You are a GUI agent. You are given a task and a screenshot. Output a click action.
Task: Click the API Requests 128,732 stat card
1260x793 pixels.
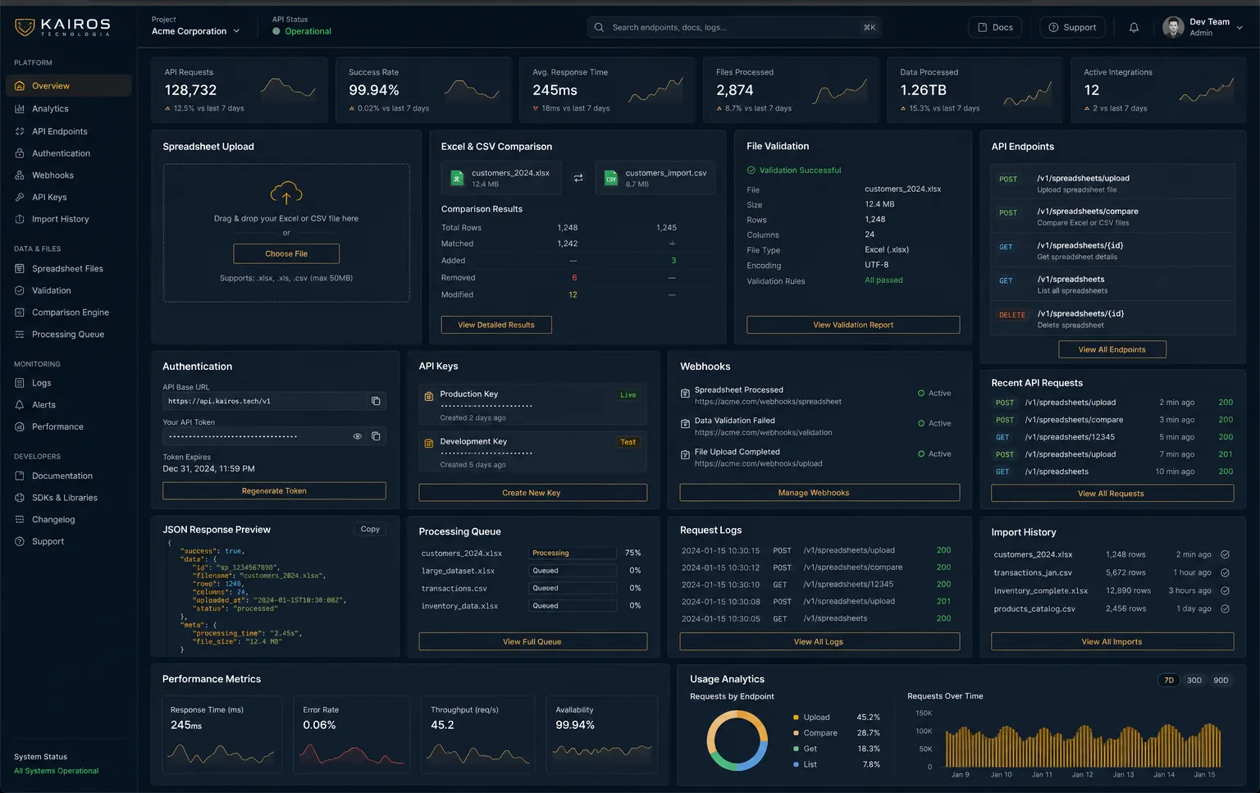240,90
